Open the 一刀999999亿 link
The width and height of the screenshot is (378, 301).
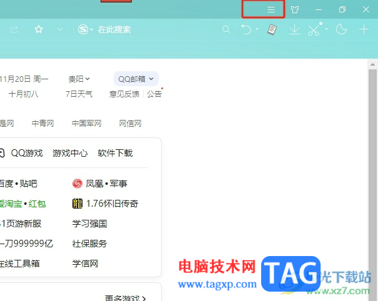(x=26, y=244)
